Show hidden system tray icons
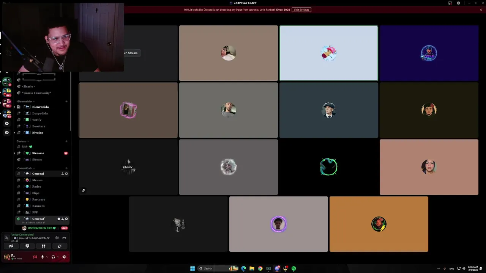 coord(439,268)
